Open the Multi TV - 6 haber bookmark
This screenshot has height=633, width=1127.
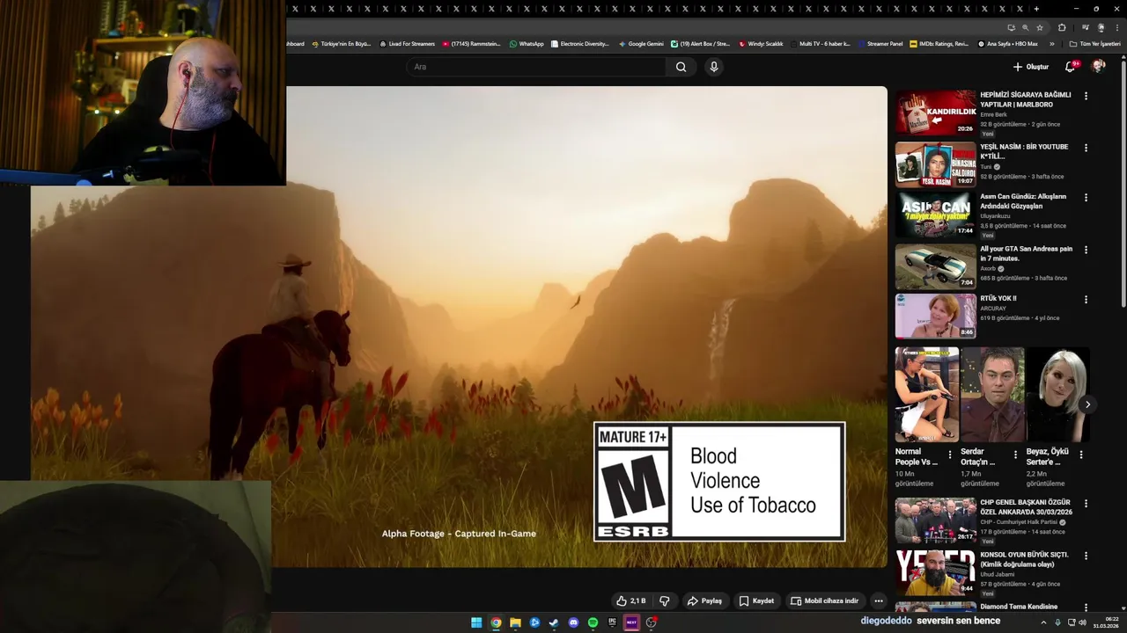(820, 43)
